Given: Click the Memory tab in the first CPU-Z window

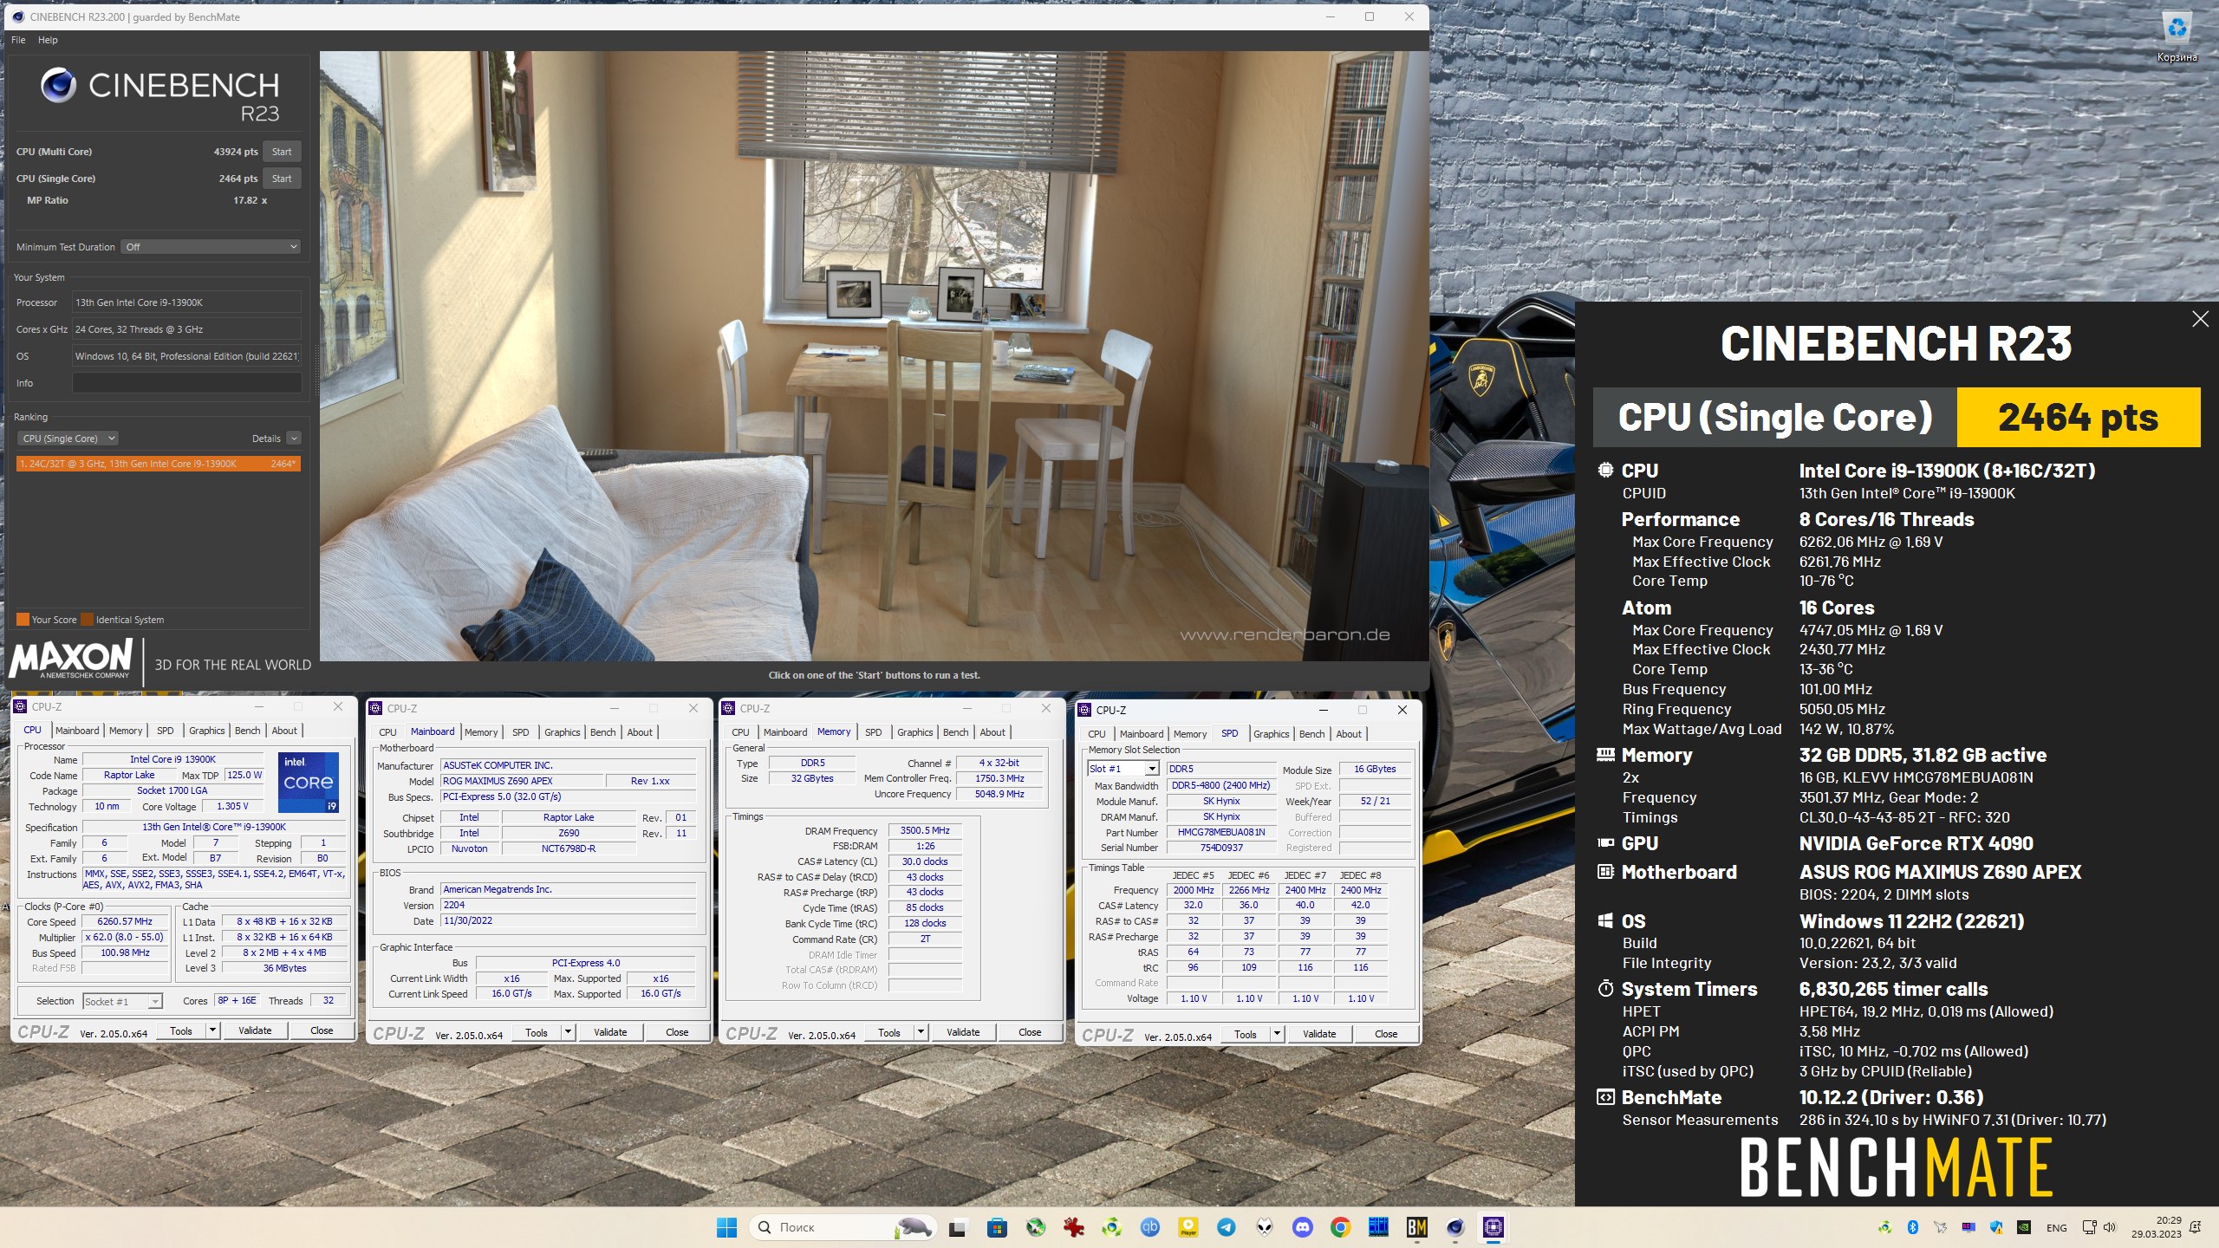Looking at the screenshot, I should coord(126,731).
